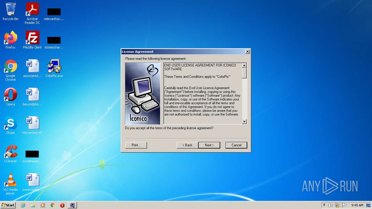Click the Print... button
The image size is (372, 209).
pos(136,145)
